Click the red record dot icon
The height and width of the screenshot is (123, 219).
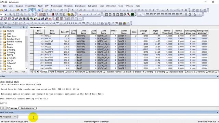(80, 14)
